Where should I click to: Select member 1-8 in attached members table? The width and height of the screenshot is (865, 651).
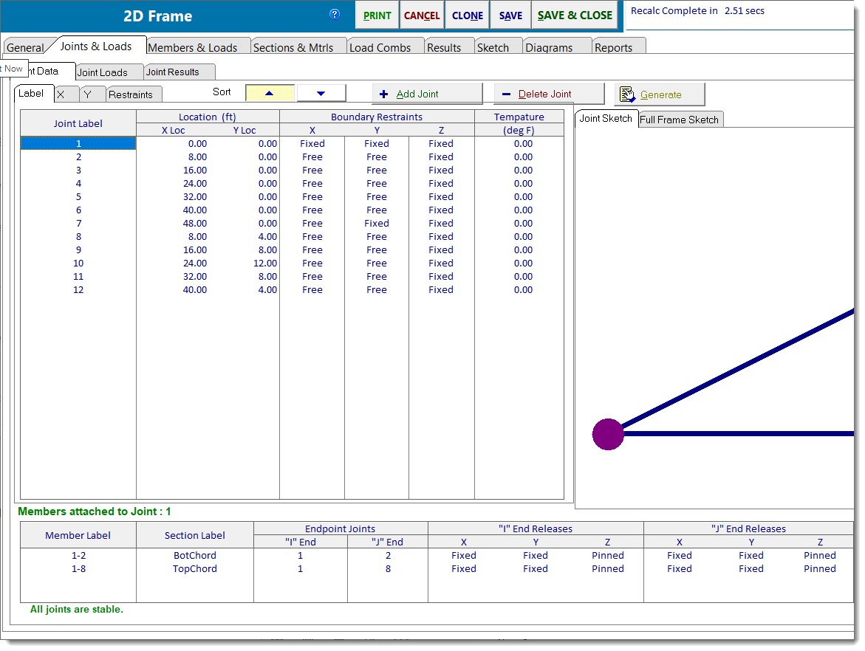coord(78,569)
